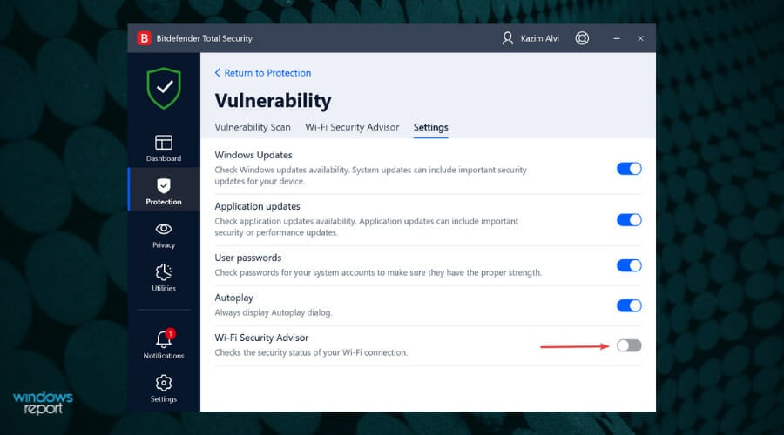
Task: Select the Protection shield icon
Action: [x=164, y=186]
